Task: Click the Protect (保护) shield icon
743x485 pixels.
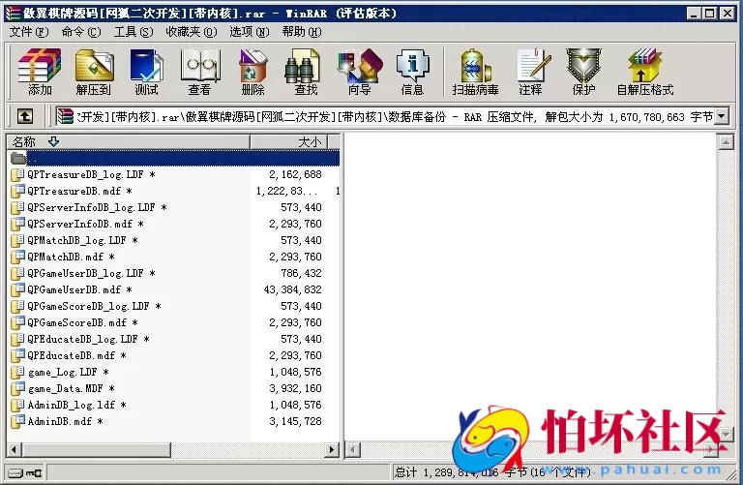Action: (x=583, y=72)
